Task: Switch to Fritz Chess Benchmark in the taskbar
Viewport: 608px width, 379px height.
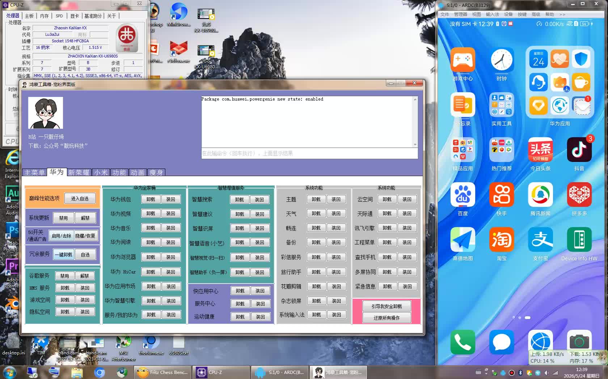Action: coord(162,372)
